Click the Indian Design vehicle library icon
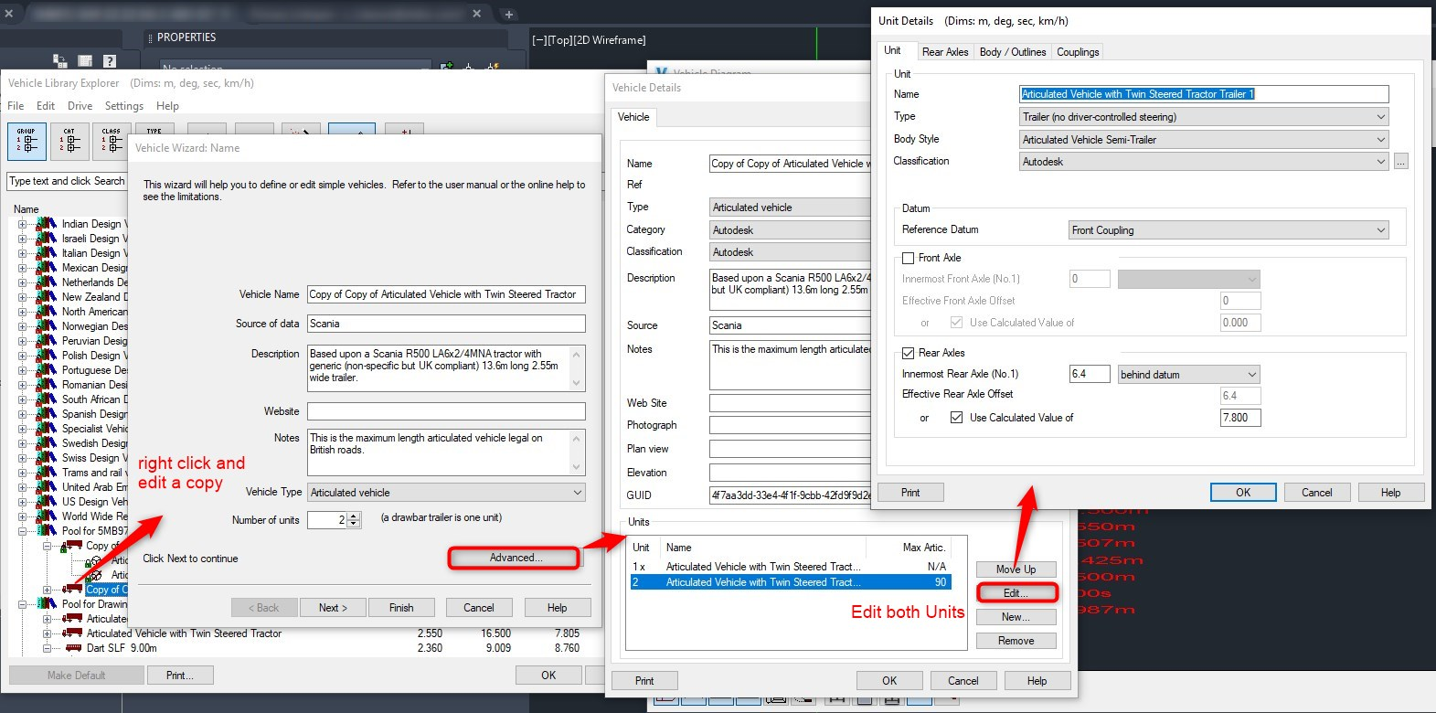The height and width of the screenshot is (713, 1436). [x=46, y=224]
